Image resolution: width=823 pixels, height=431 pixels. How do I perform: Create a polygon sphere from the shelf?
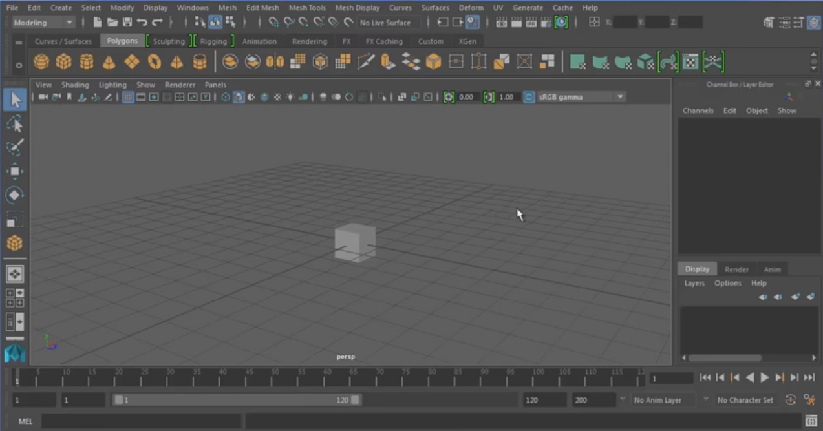click(41, 62)
